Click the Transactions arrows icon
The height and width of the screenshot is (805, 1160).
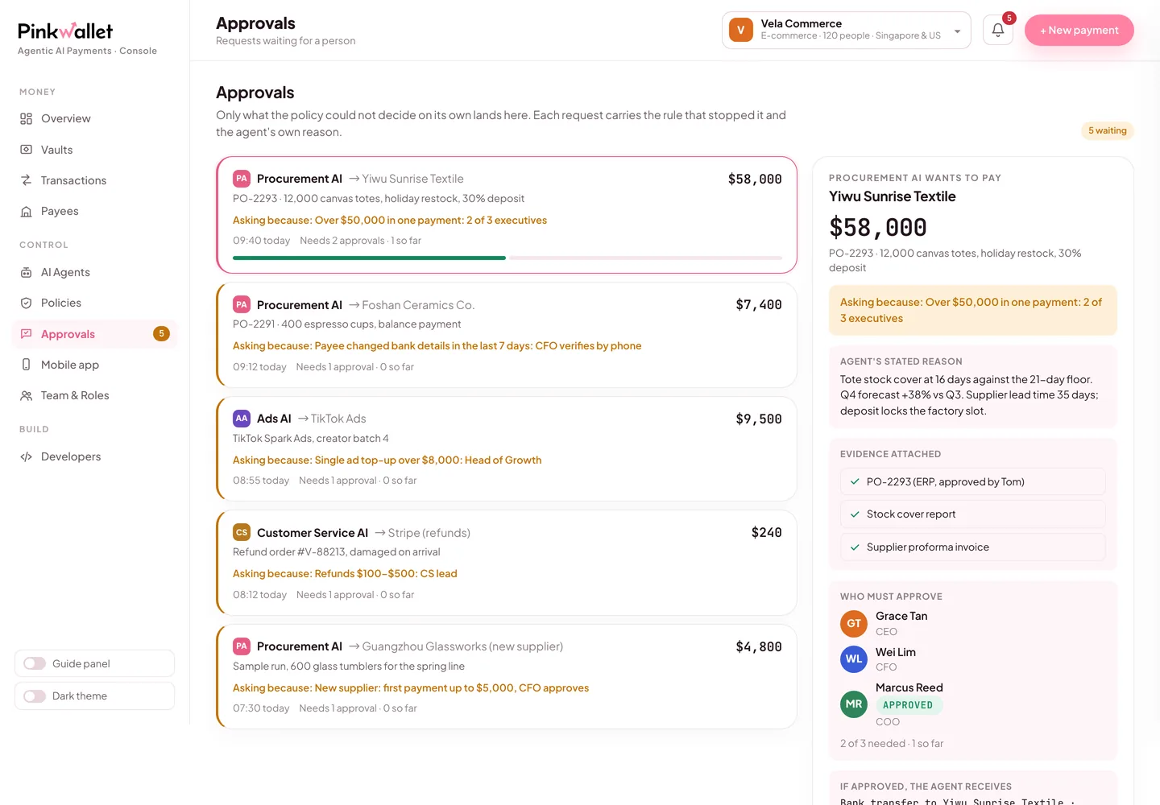26,180
